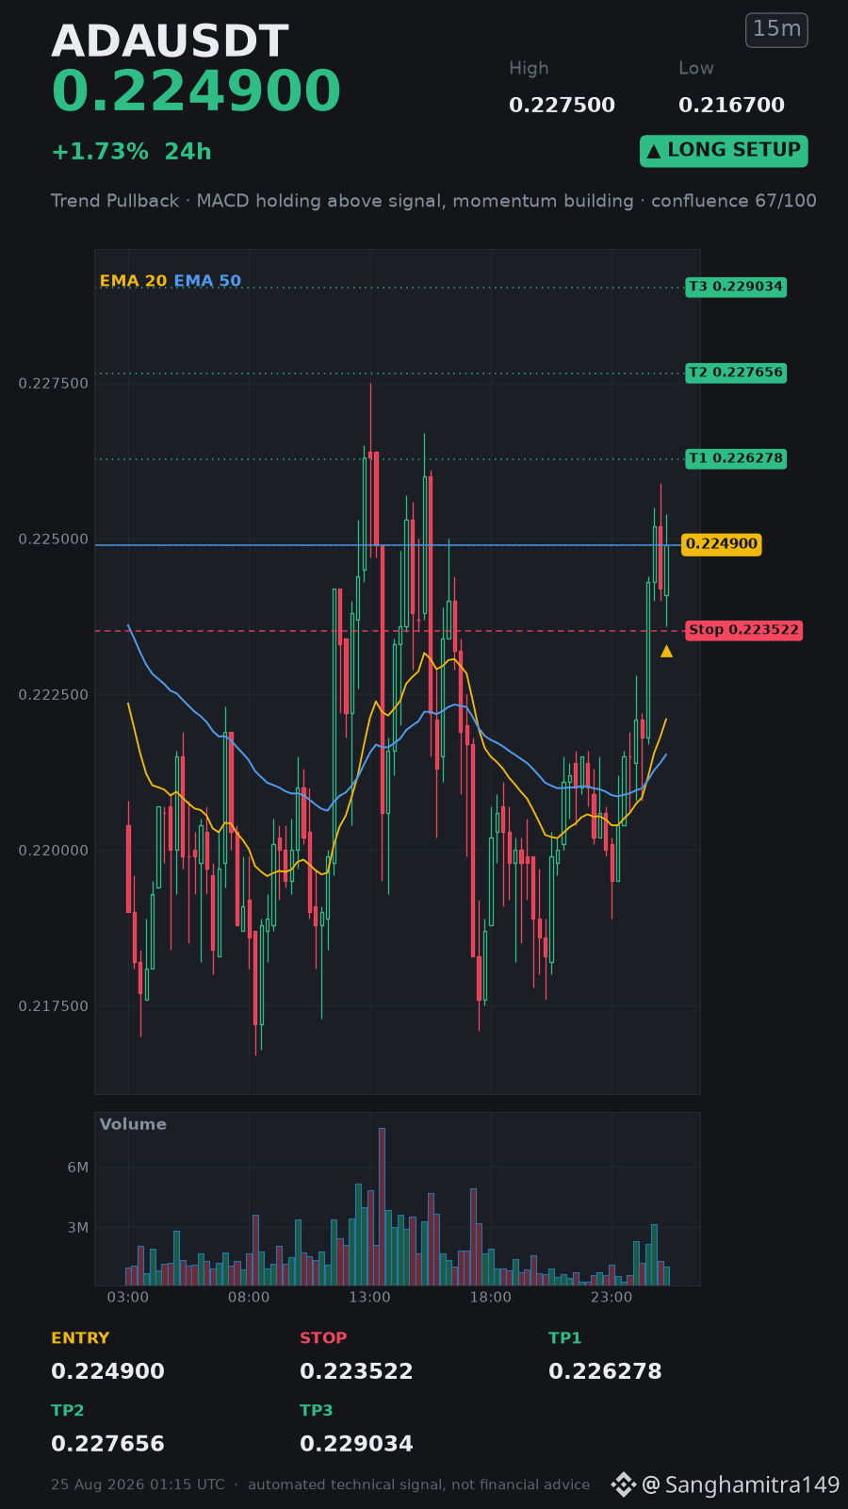Click the 23:00 time axis label
The height and width of the screenshot is (1509, 848).
click(x=612, y=1298)
